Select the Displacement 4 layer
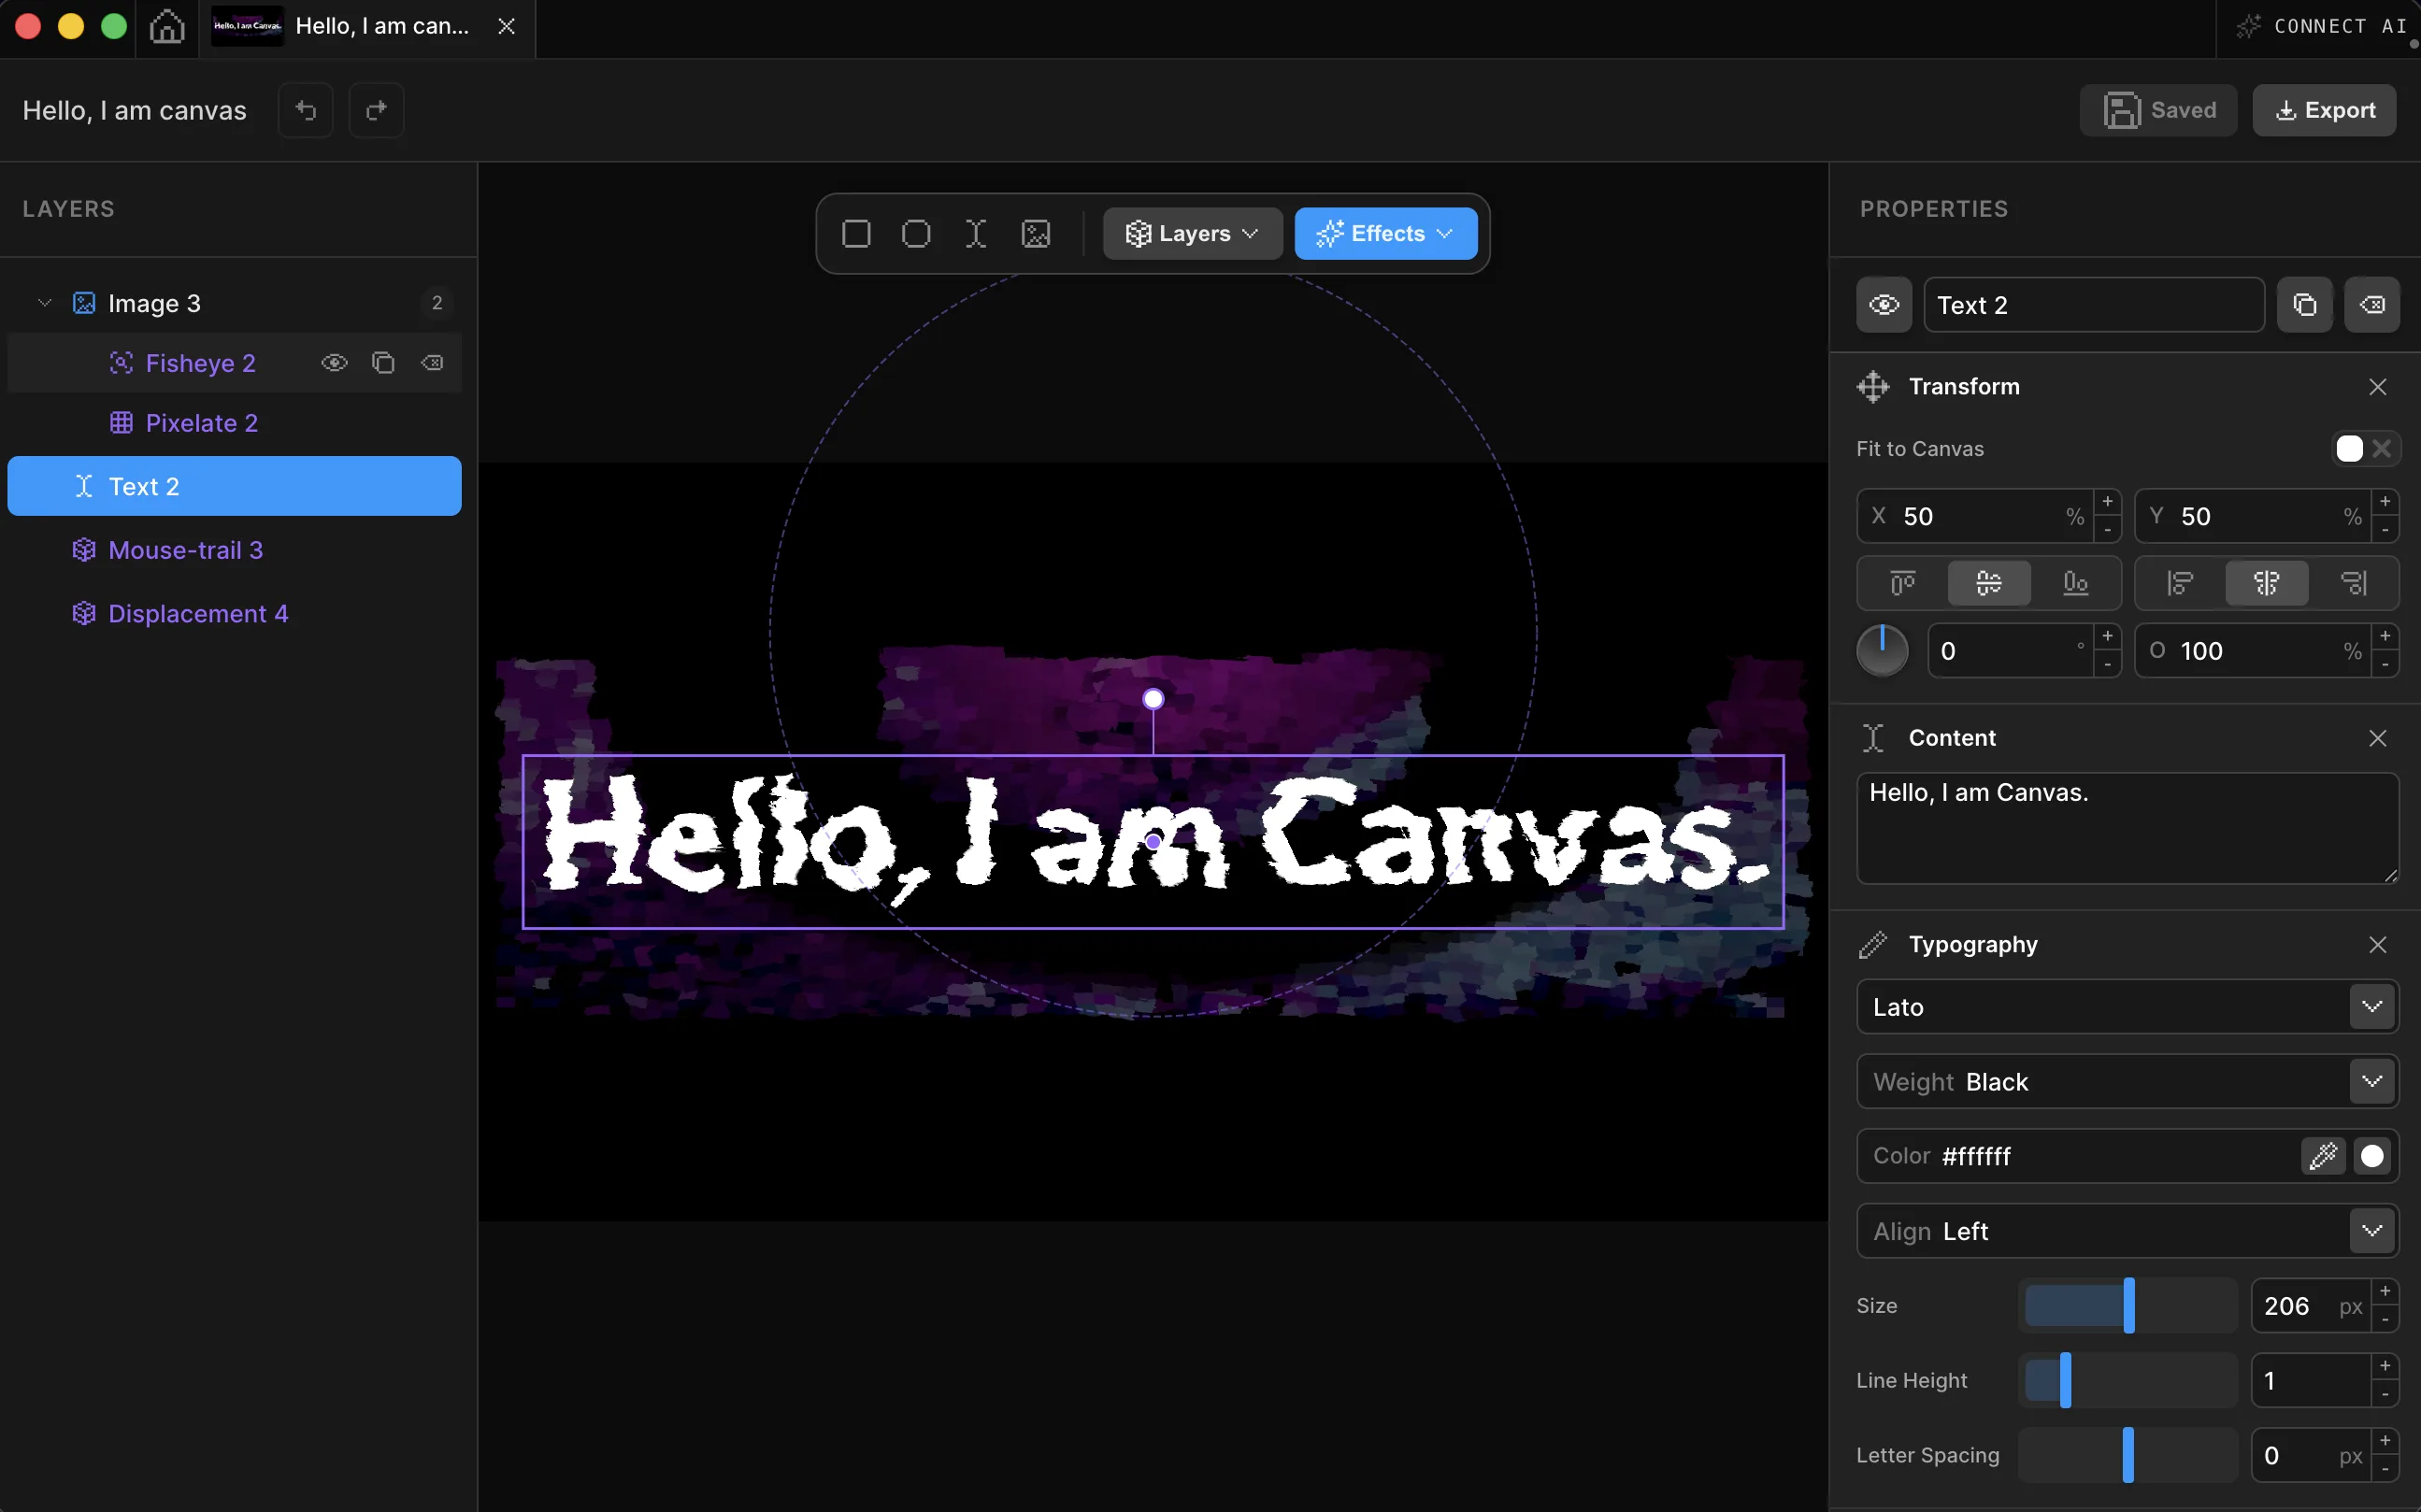The image size is (2421, 1512). click(x=198, y=614)
